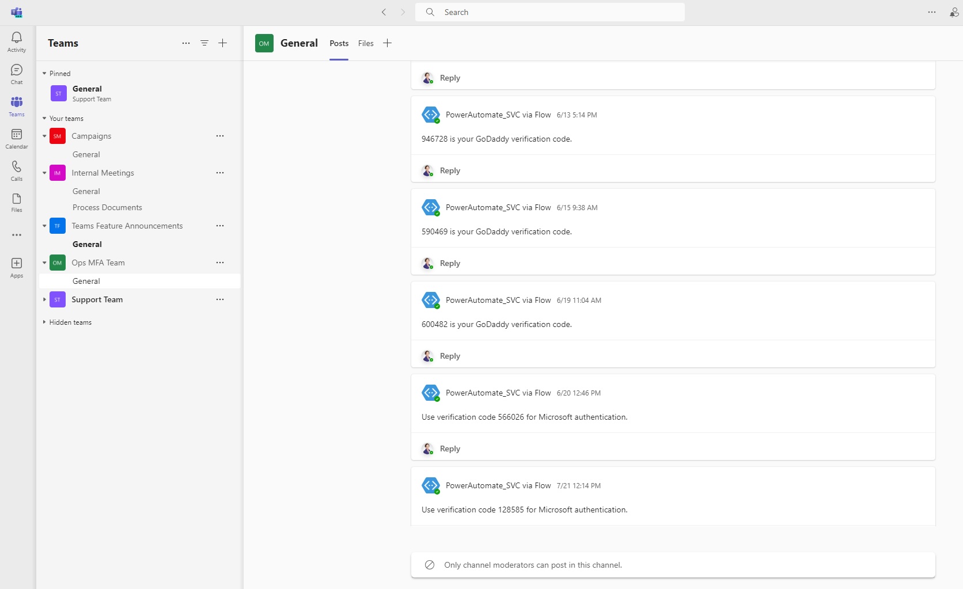Click the plus icon to join or create team
The height and width of the screenshot is (589, 963).
(223, 43)
